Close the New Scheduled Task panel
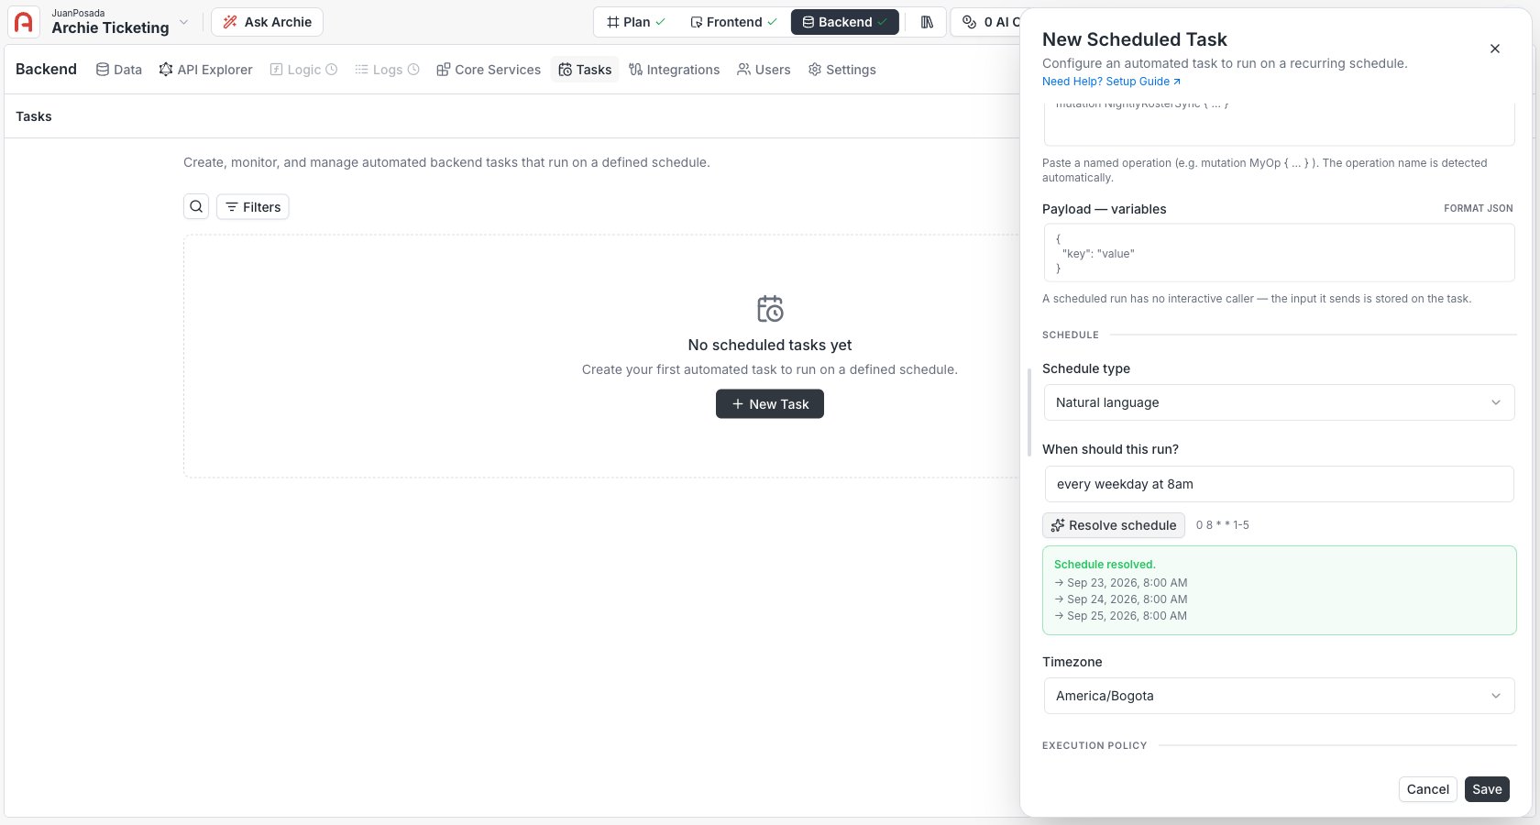The height and width of the screenshot is (825, 1540). (1495, 49)
